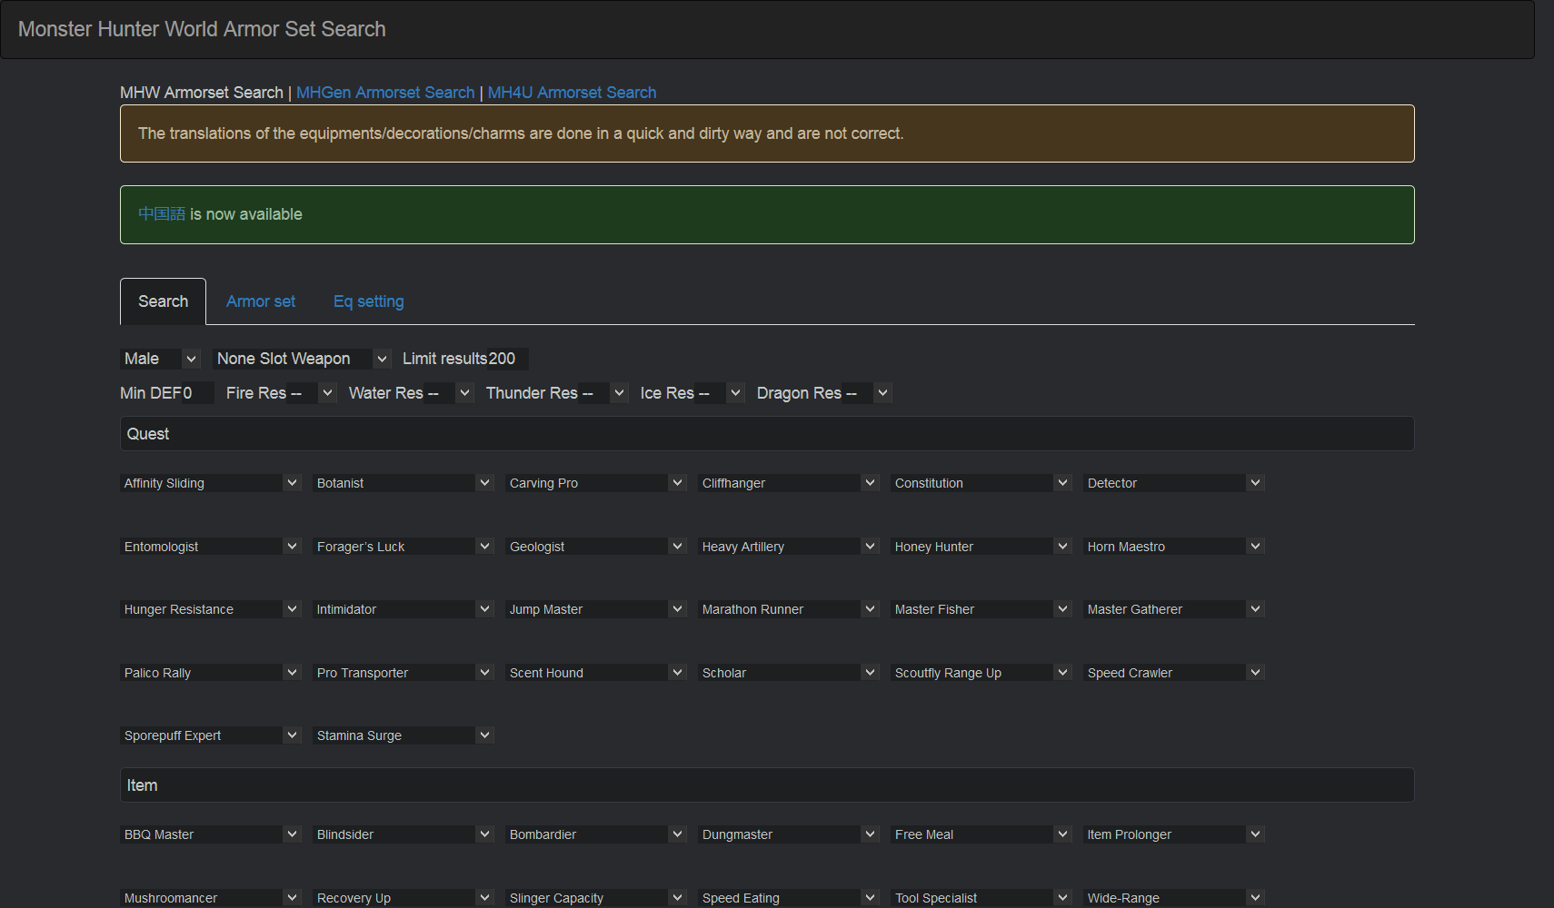Select the Tool Specialist dropdown
Viewport: 1554px width, 908px height.
coord(981,897)
